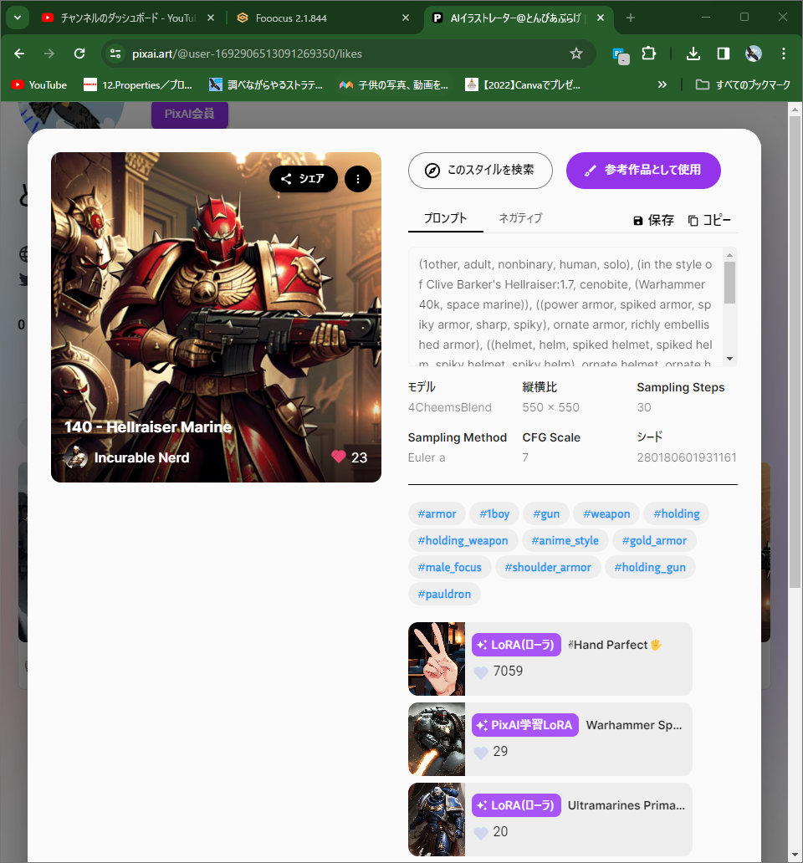Open the #pauldron tag

coord(444,594)
